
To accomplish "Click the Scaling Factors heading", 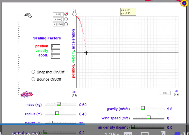I will 47,38.
